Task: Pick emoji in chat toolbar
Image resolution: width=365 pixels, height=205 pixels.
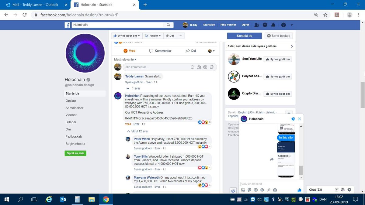Action: [262, 190]
